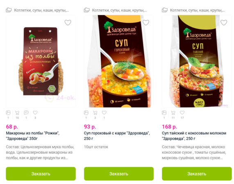Click cart icon under pea soup

(95, 113)
